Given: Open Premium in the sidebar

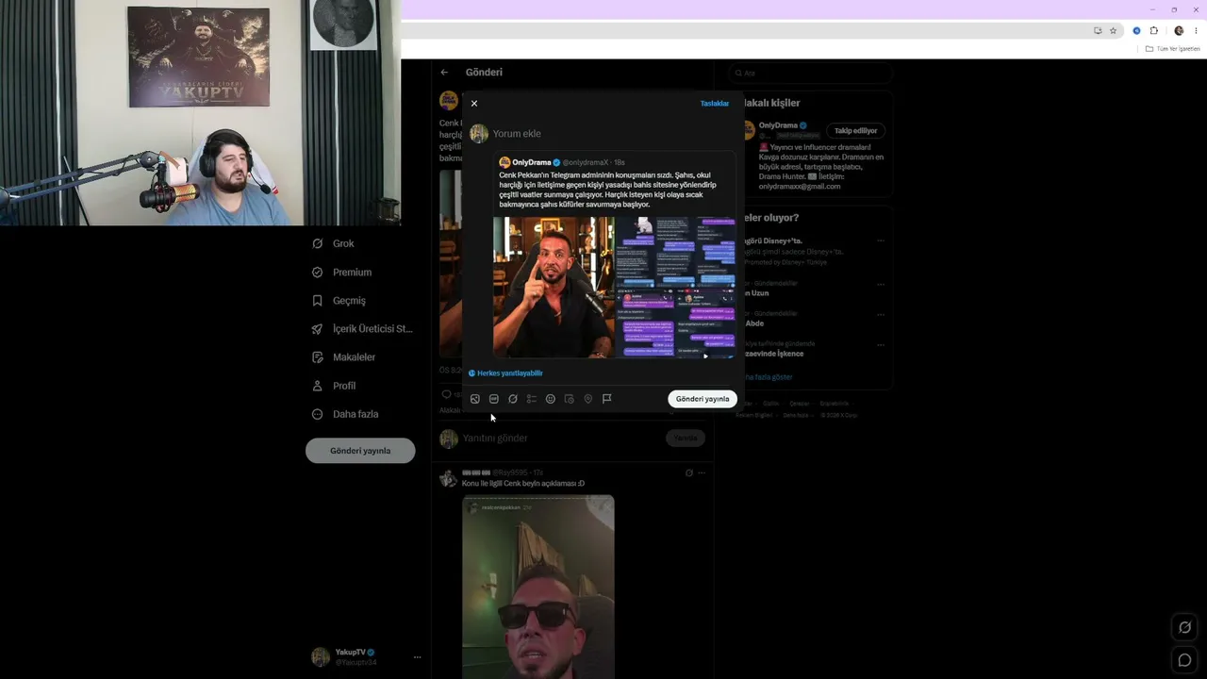Looking at the screenshot, I should (341, 273).
